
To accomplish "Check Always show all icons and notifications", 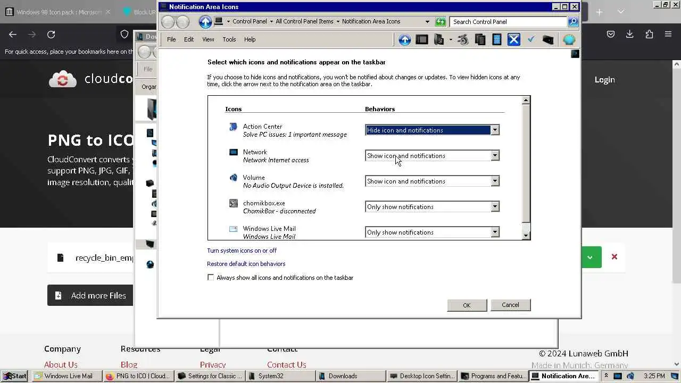I will click(211, 278).
